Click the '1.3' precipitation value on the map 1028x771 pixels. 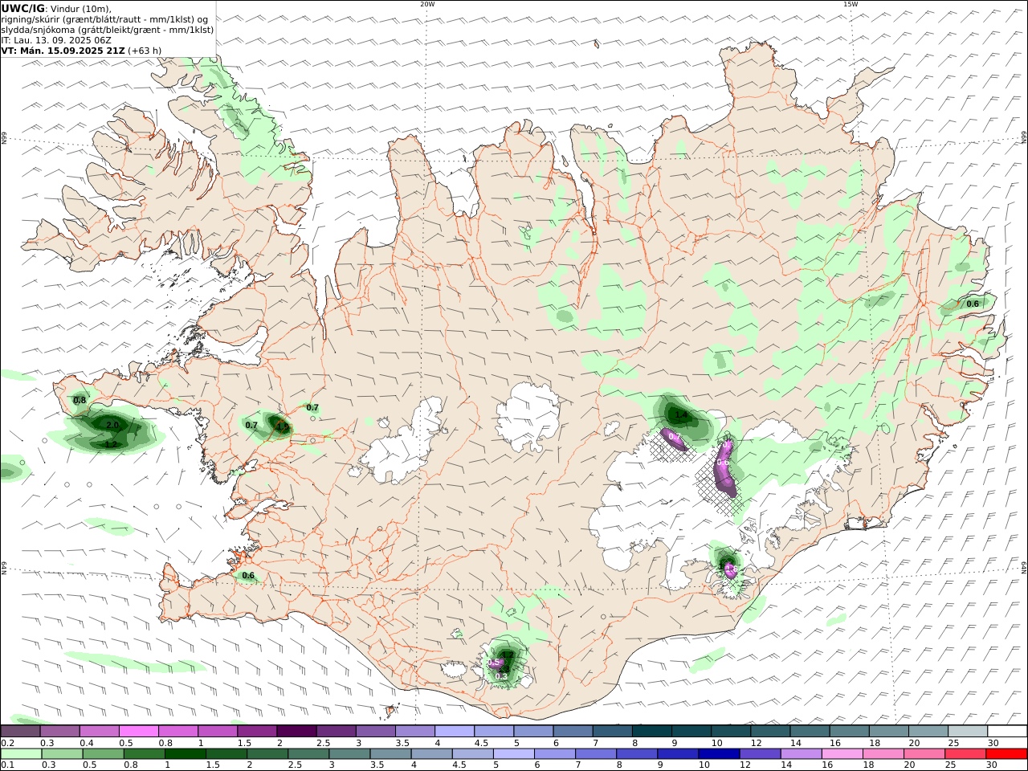[282, 427]
